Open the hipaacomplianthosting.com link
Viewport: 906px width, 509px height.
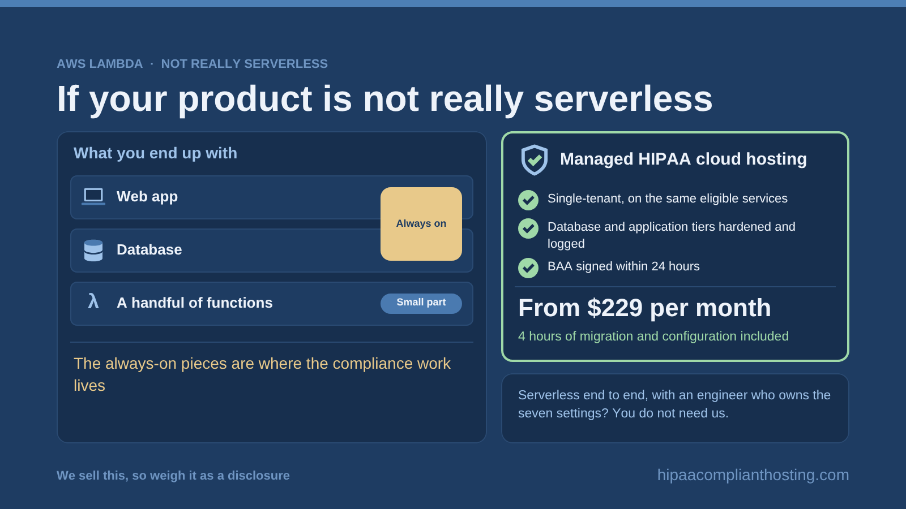tap(753, 475)
